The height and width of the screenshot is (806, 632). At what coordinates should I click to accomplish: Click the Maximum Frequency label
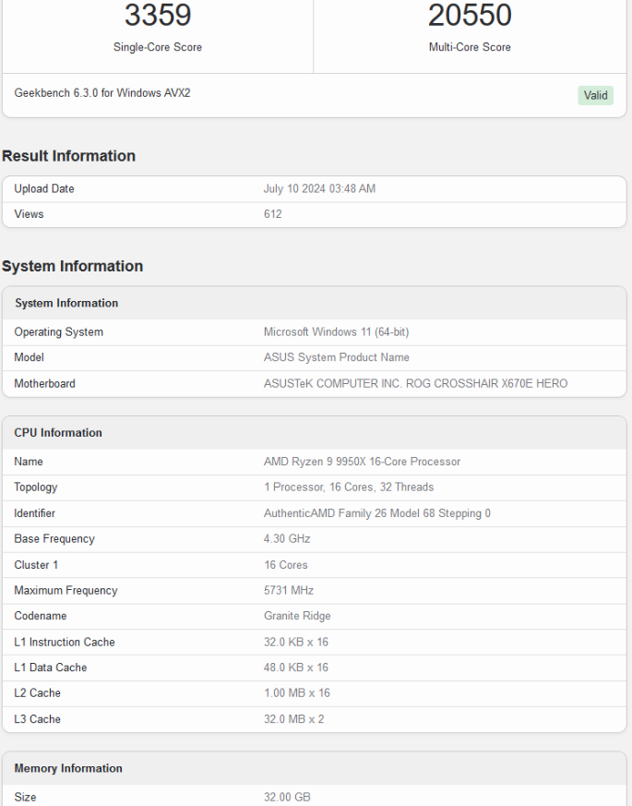coord(66,590)
